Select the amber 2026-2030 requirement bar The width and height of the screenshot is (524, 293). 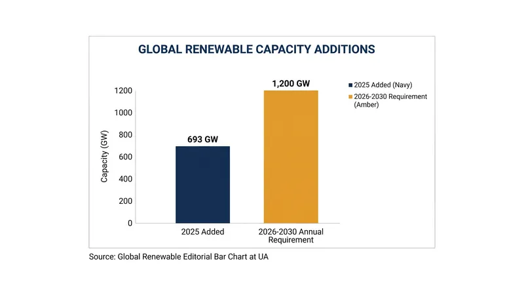click(x=291, y=157)
